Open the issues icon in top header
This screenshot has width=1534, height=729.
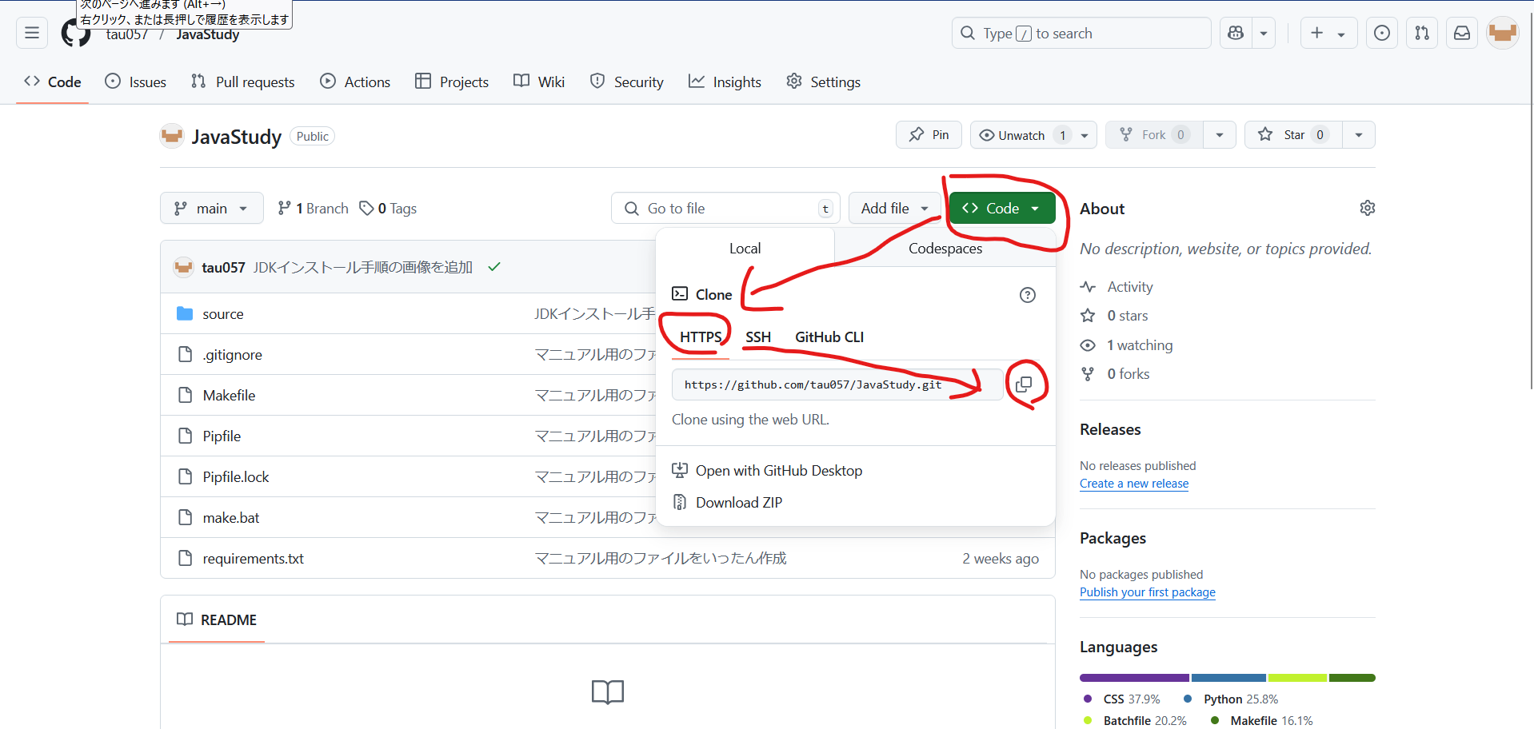(1381, 33)
